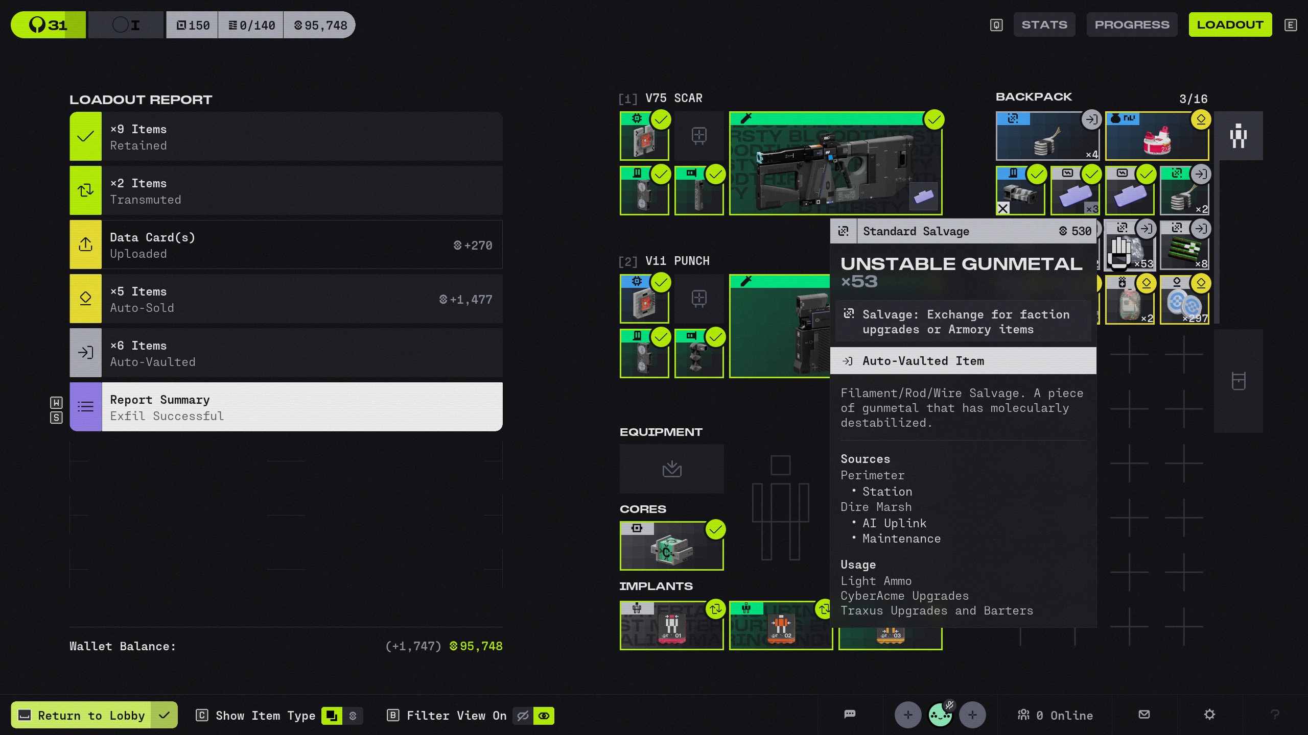Disable filter view with crossed-eye toggle
The height and width of the screenshot is (735, 1308).
523,716
